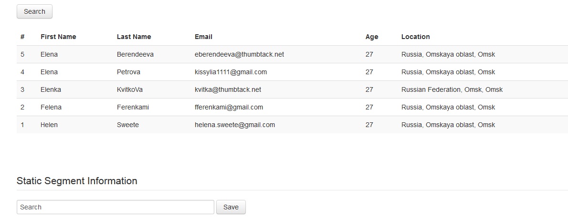Click the Felena first name cell

tap(51, 107)
